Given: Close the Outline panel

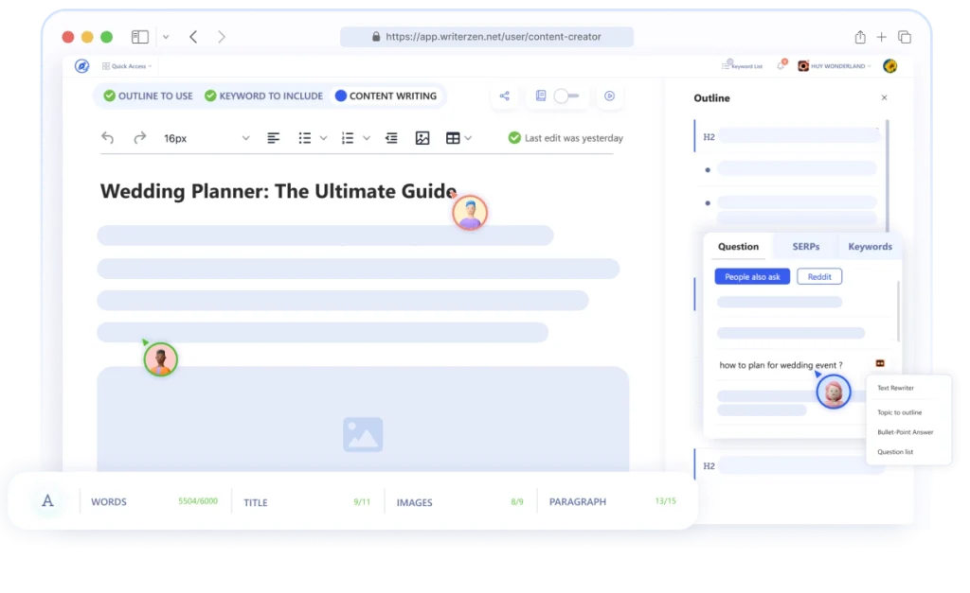Looking at the screenshot, I should 885,98.
